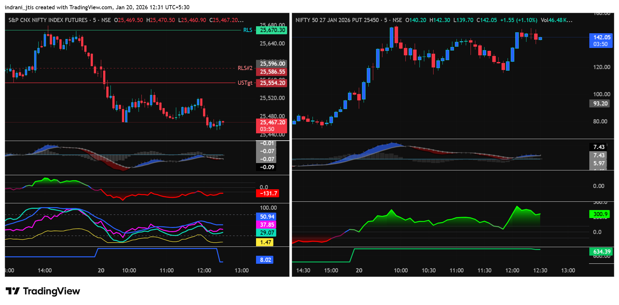
Task: Click the 10:30 time label on put chart
Action: click(x=429, y=270)
